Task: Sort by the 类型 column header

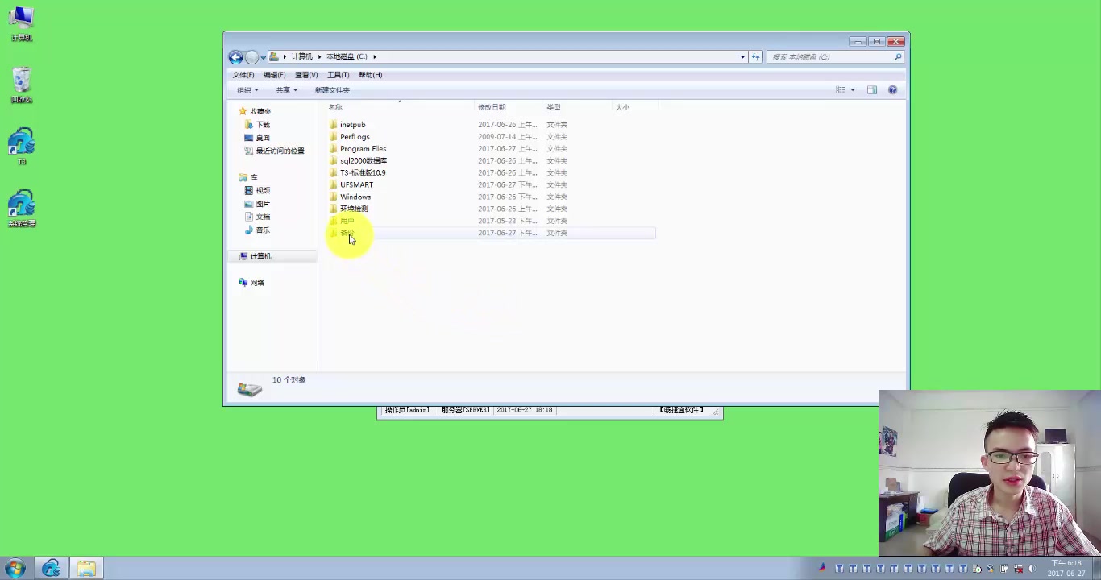Action: pyautogui.click(x=554, y=107)
